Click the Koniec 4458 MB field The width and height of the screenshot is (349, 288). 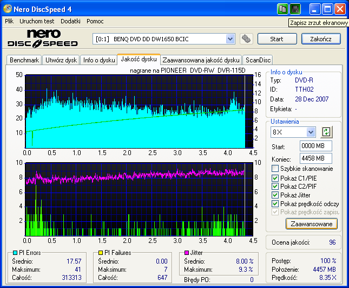(315, 158)
